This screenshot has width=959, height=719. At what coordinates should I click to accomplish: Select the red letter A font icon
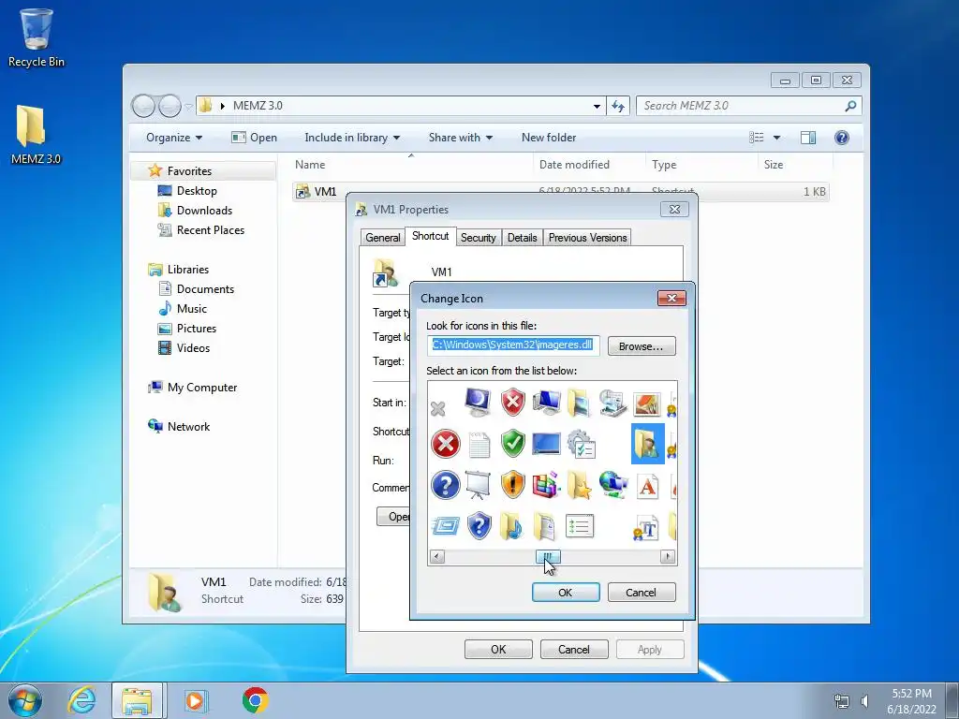click(x=647, y=487)
